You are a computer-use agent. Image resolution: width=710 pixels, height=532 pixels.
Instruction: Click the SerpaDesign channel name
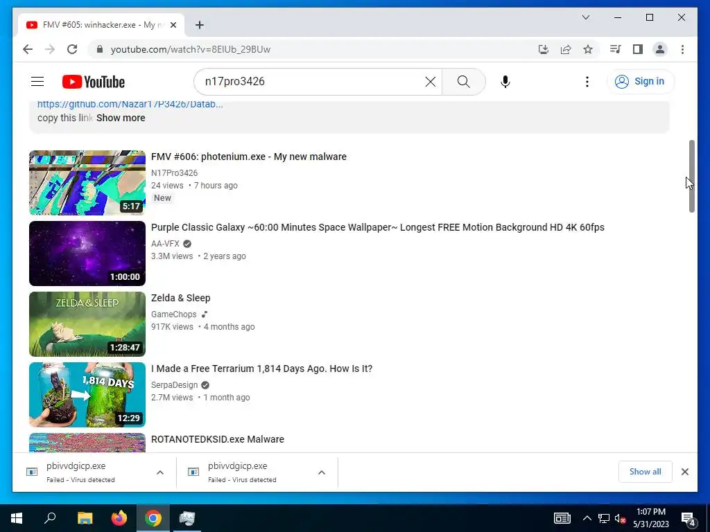pos(174,384)
